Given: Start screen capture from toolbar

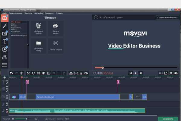Looking at the screenshot, I should 76,73.
